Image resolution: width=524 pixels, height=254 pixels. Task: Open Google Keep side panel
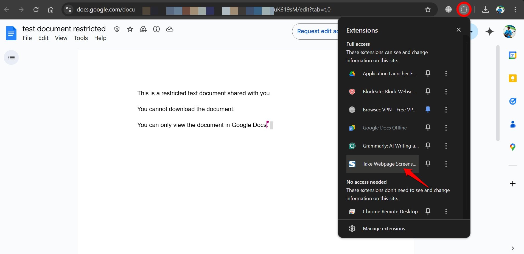click(x=512, y=78)
